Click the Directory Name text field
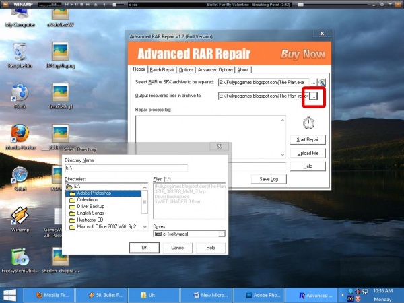The image size is (404, 303). click(x=127, y=168)
